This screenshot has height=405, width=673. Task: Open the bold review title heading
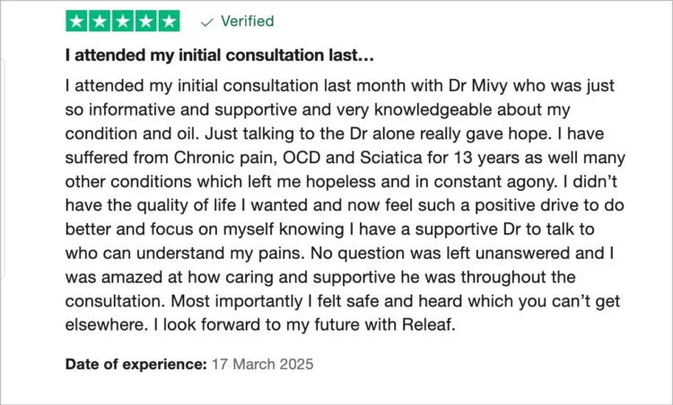(x=219, y=56)
